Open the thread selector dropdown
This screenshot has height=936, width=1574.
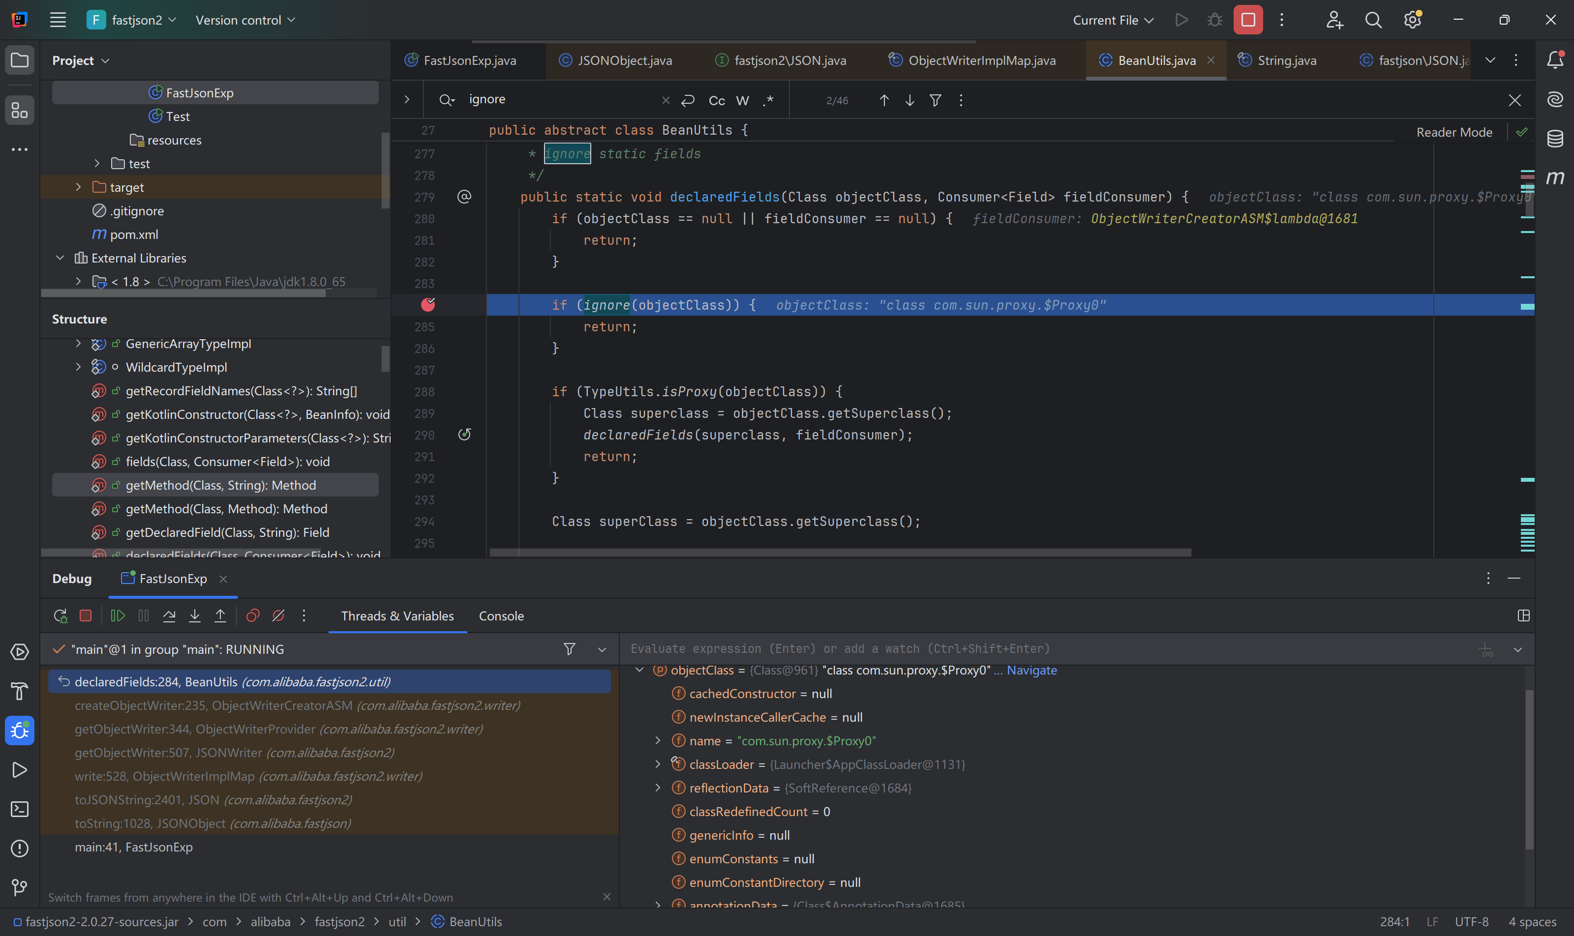[x=602, y=650]
